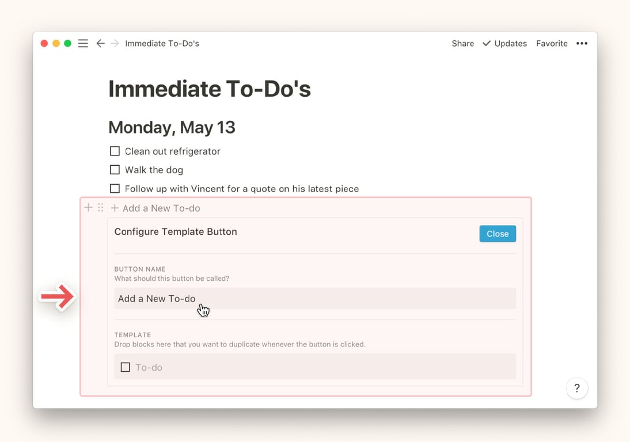Toggle the template To-do checkbox
The height and width of the screenshot is (442, 630).
(x=125, y=367)
